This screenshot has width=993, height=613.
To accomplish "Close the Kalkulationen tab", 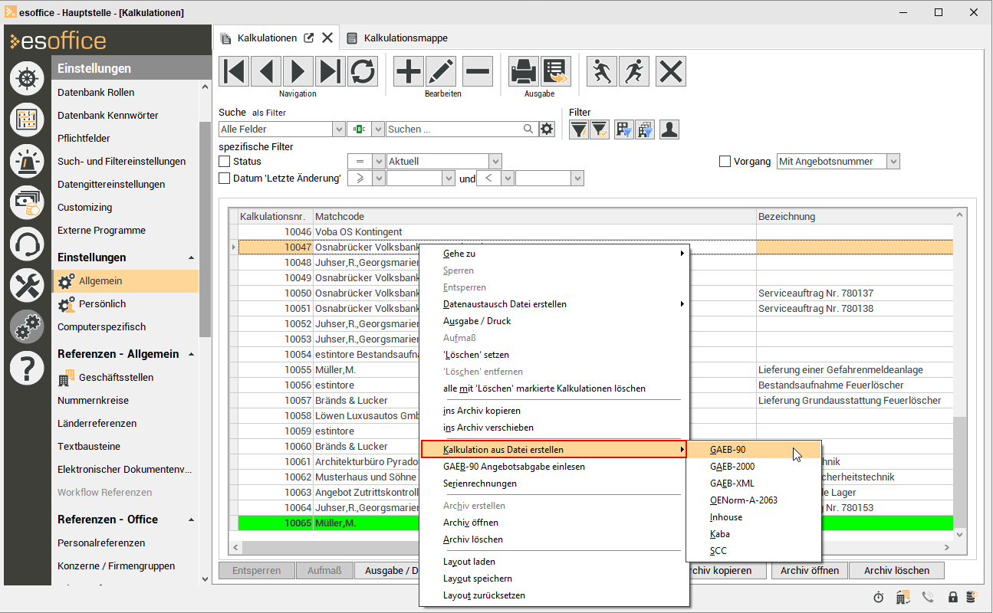I will click(327, 38).
